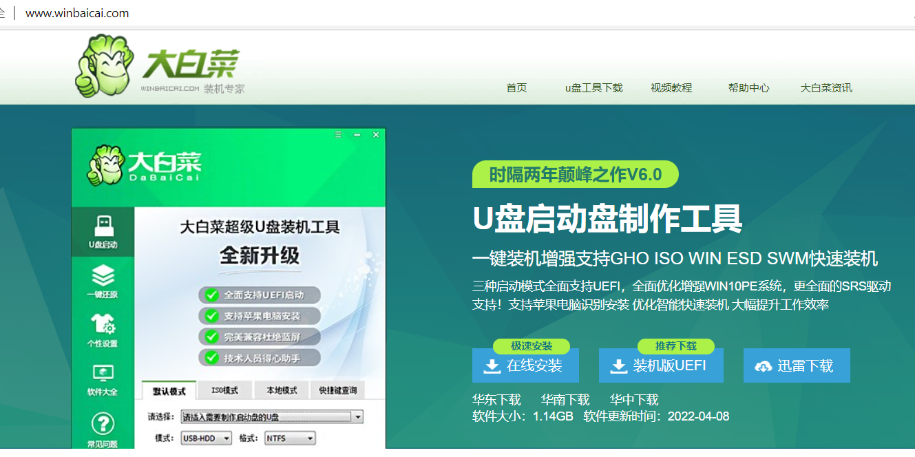Click the 在线安装 download button
Screen dimensions: 915x457
click(x=525, y=365)
